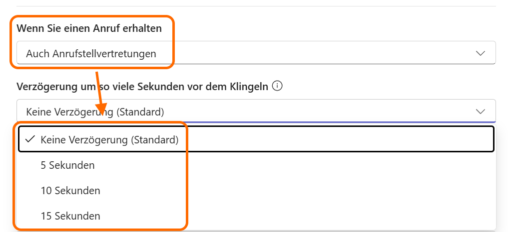Choose 10 Sekunden from the list
The image size is (508, 232).
(x=70, y=191)
